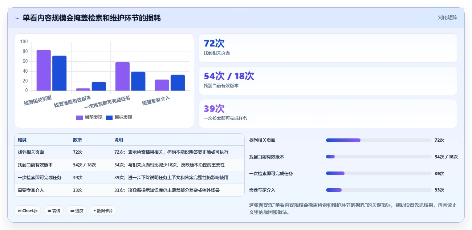Image resolution: width=472 pixels, height=230 pixels.
Task: Click the description starting 39次；进一步下降
Action: [x=171, y=178]
